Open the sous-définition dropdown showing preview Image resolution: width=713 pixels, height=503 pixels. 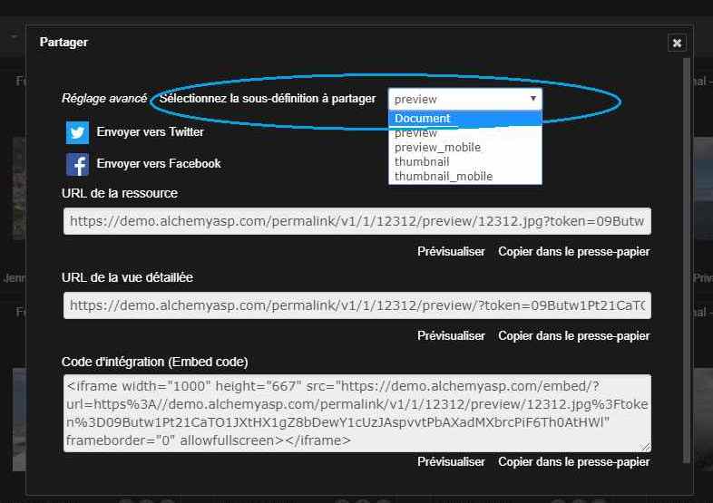pyautogui.click(x=465, y=99)
